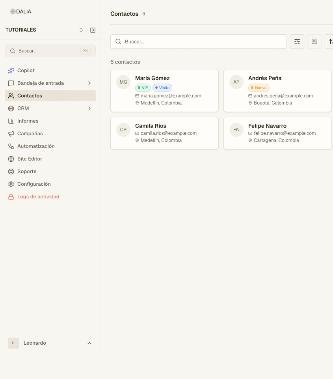Expand the Bandeja de entrada chevron
Image resolution: width=333 pixels, height=379 pixels.
tap(89, 83)
